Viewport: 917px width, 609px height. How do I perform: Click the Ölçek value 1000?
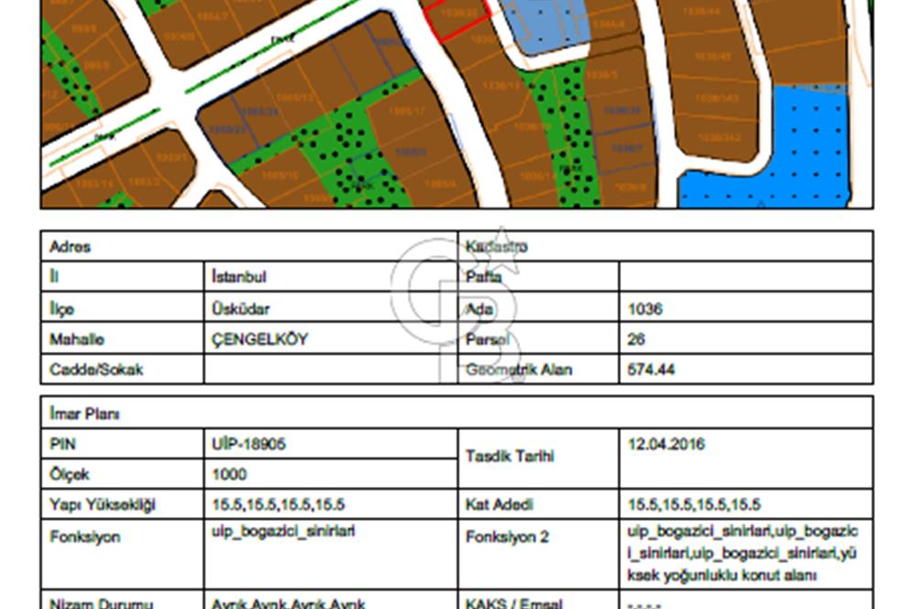coord(228,474)
